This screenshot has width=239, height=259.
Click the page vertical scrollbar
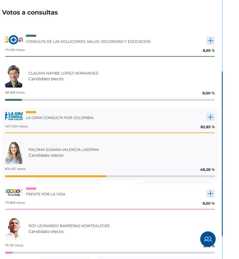222,152
